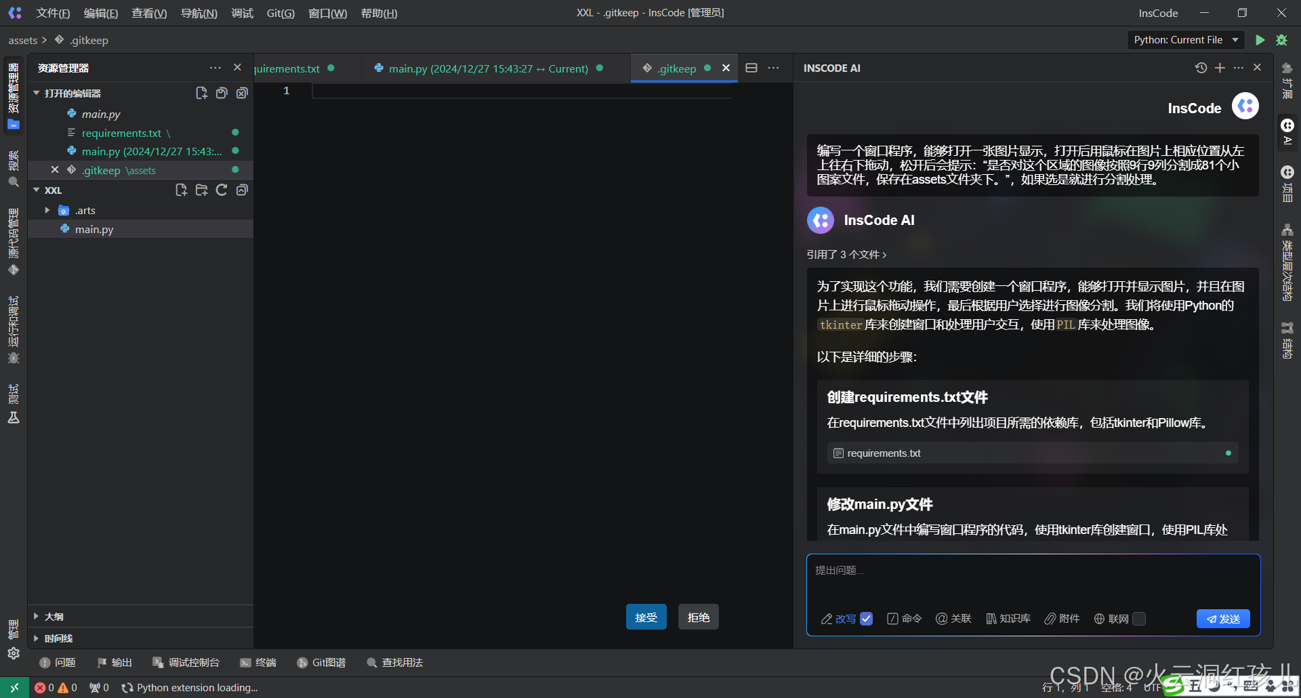Open Type Hierarchy (类型层次结构) right sidebar
1301x698 pixels.
pos(1287,262)
